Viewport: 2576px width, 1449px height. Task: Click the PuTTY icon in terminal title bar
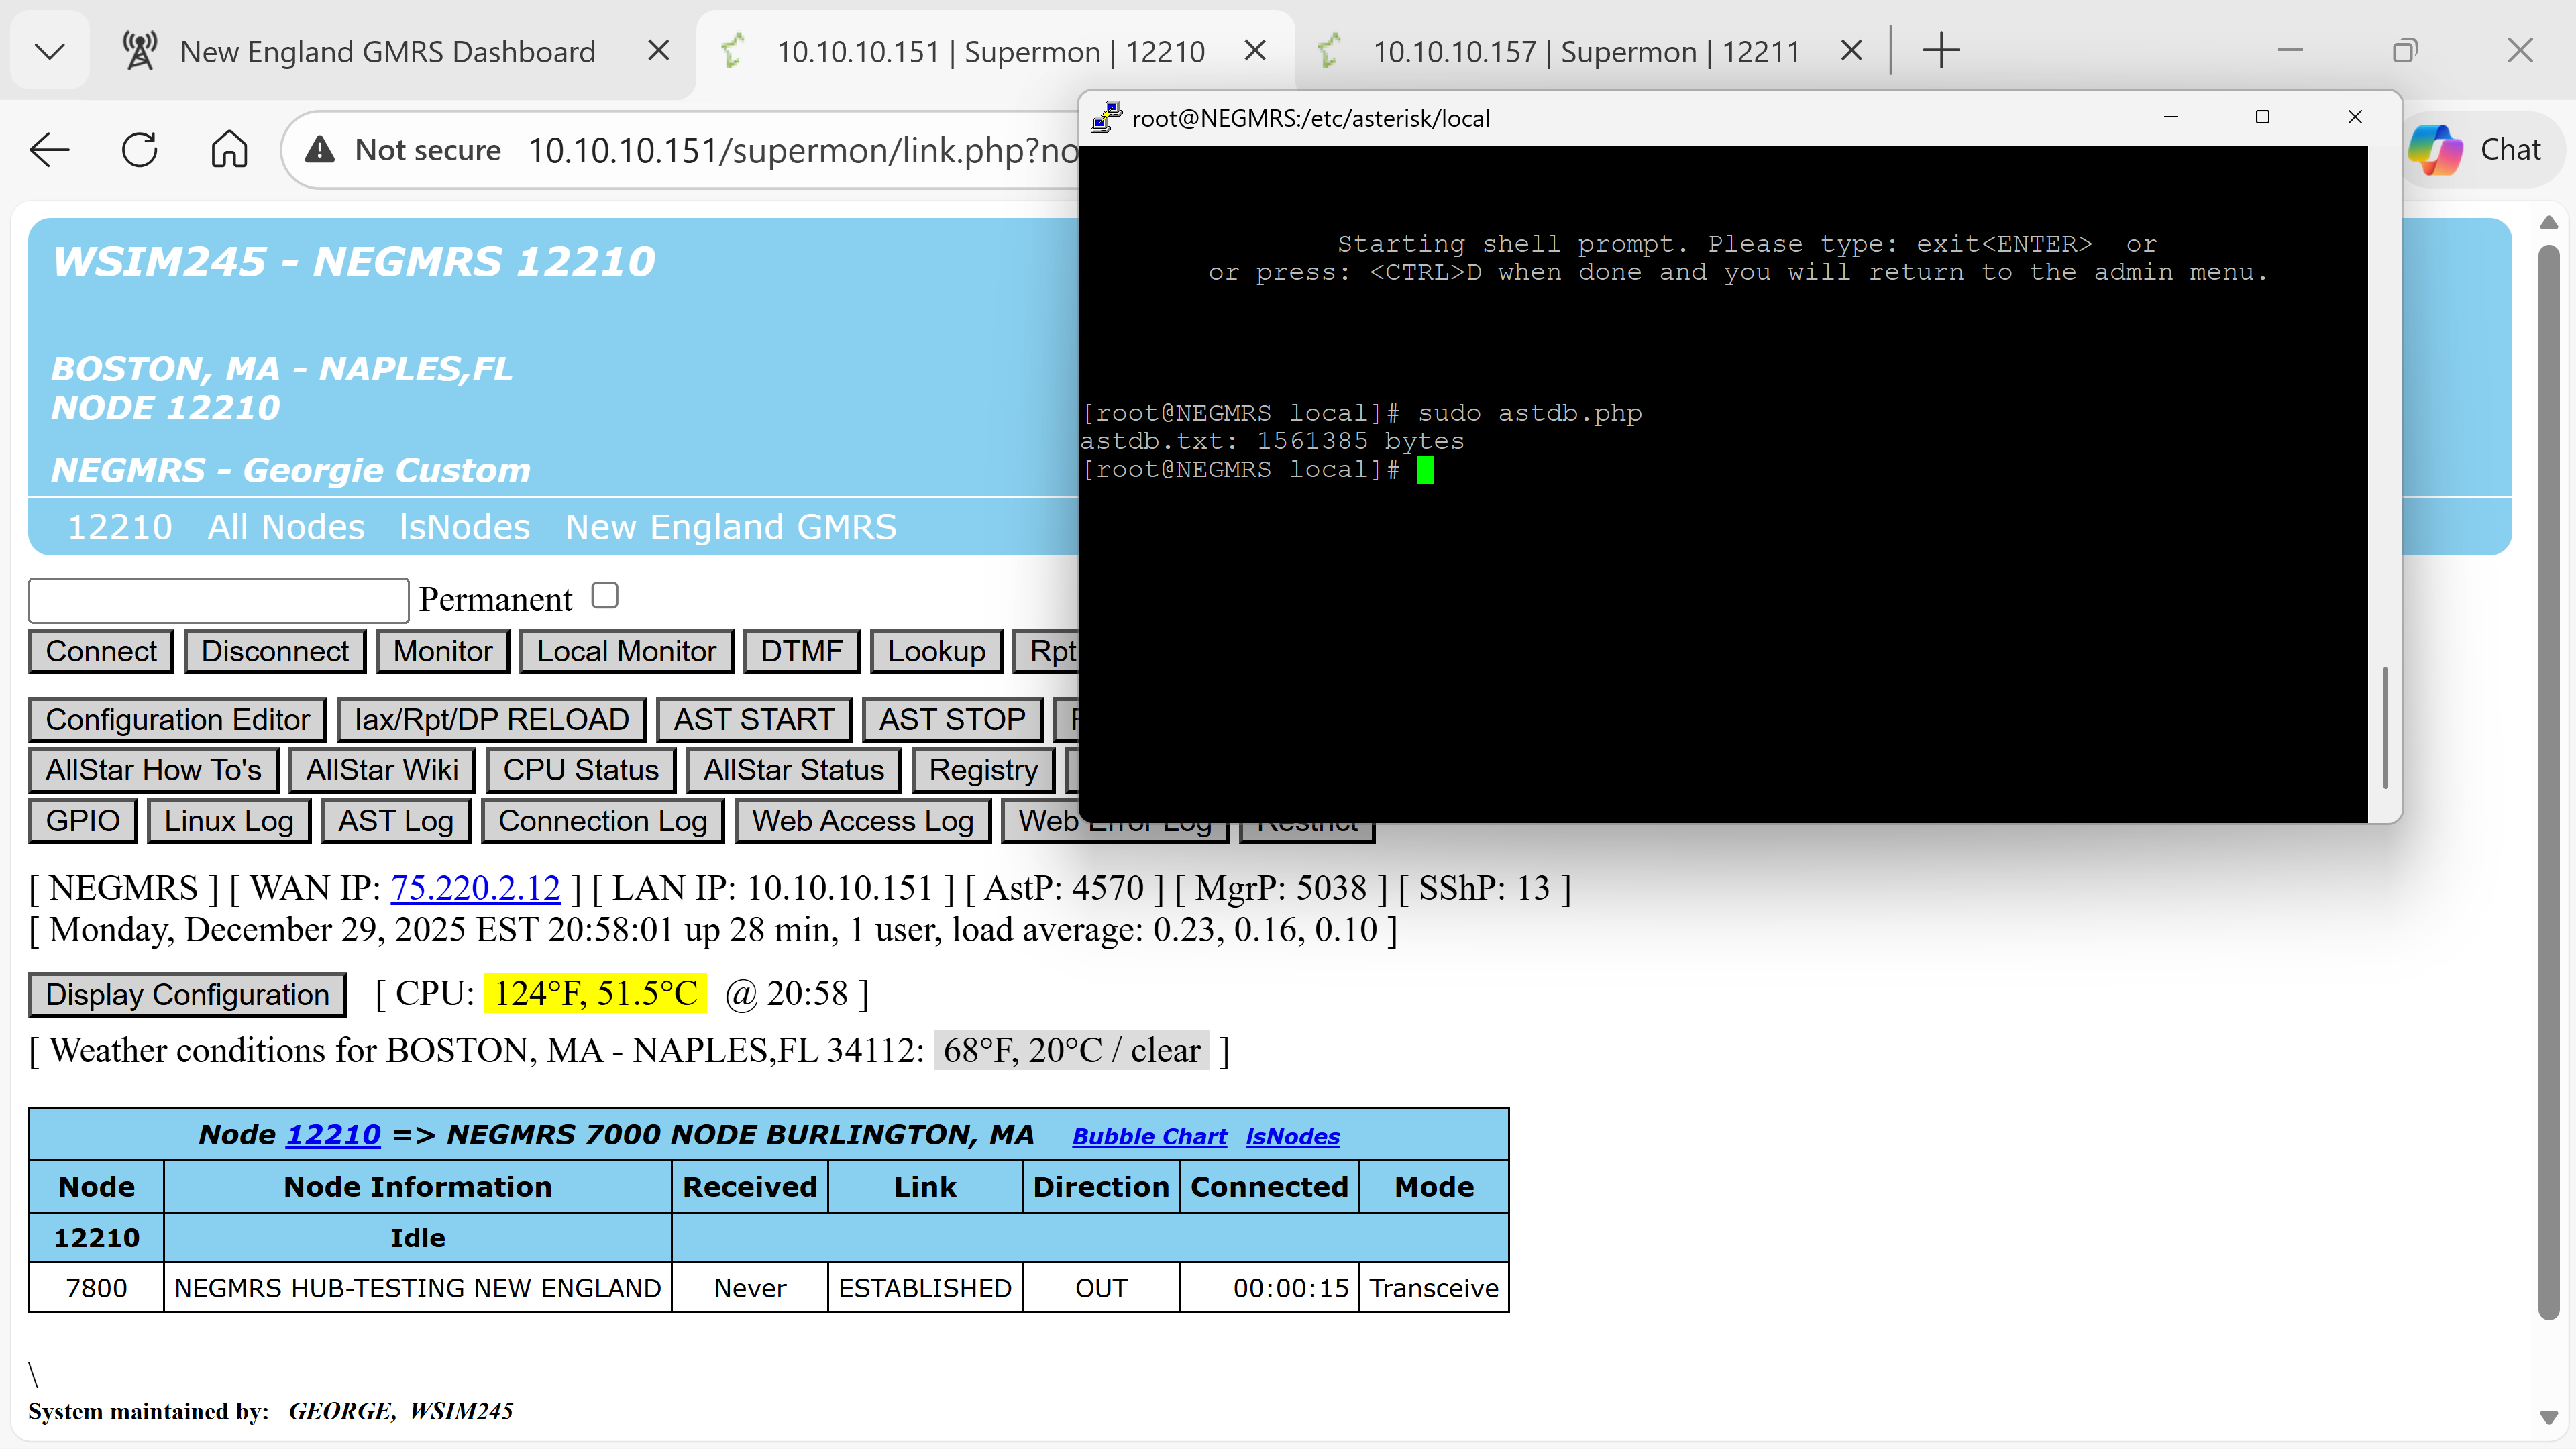tap(1106, 117)
